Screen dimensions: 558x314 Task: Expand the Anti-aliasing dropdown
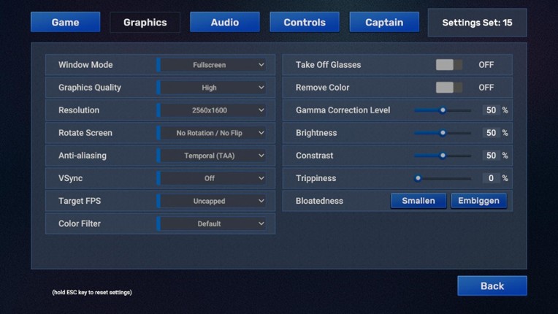coord(213,156)
